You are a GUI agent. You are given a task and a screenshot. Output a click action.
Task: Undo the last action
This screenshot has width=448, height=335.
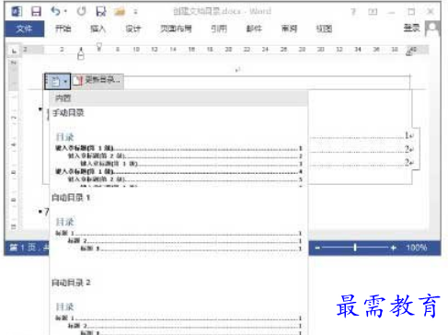[x=55, y=11]
